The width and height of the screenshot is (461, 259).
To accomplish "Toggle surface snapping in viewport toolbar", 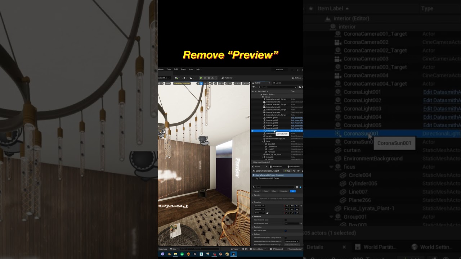I will [216, 83].
